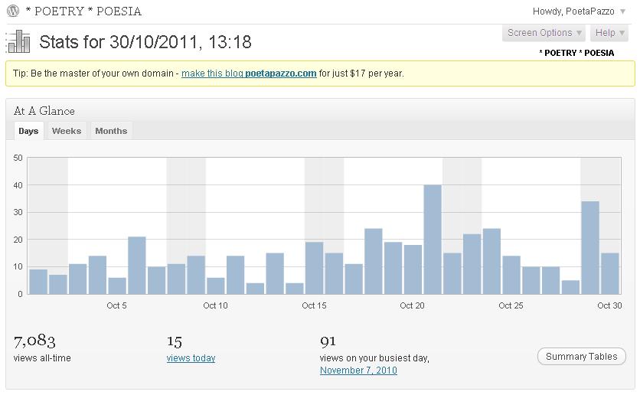Click the At A Glance panel header
This screenshot has height=395, width=640.
point(44,111)
